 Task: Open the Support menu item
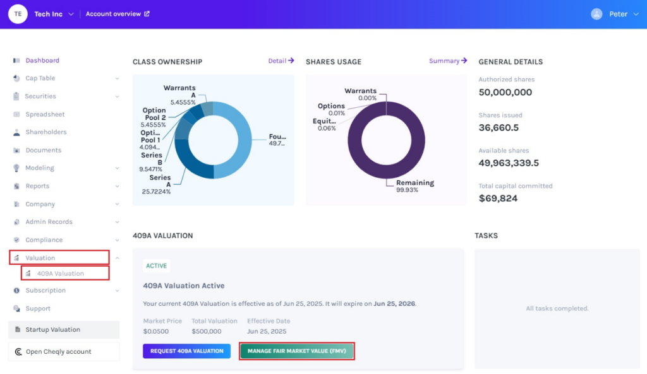pos(38,308)
